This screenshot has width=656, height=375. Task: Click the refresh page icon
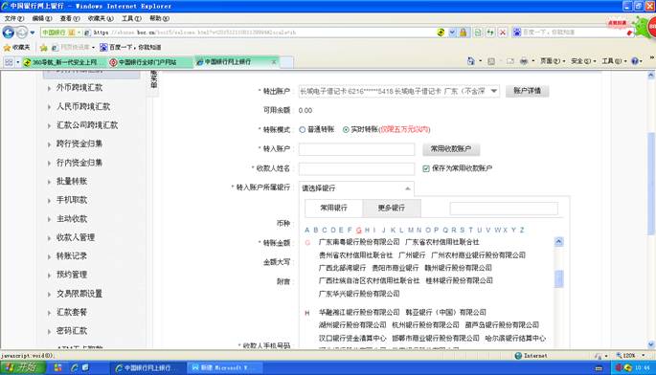490,33
